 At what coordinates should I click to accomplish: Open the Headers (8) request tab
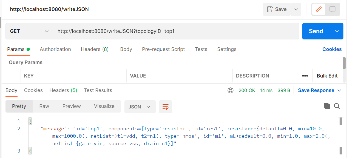point(94,49)
